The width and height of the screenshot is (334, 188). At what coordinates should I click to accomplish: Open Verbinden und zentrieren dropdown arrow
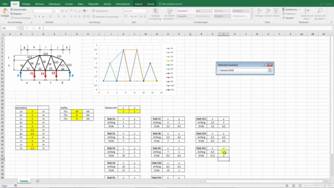pos(121,17)
